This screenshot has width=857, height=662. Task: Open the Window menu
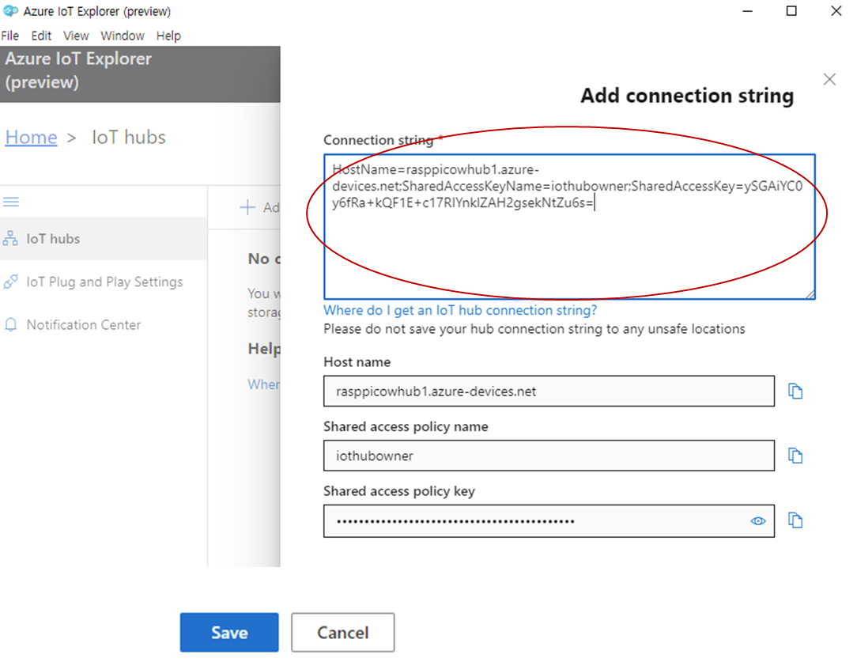(x=123, y=36)
